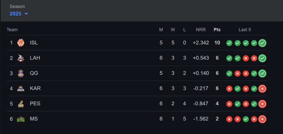Screen dimensions: 283x134
Task: Click the Pts column header
Action: [217, 30]
